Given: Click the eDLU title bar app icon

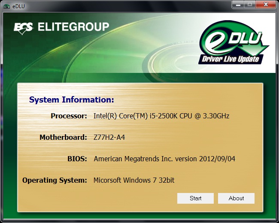Looking at the screenshot, I should [x=6, y=6].
